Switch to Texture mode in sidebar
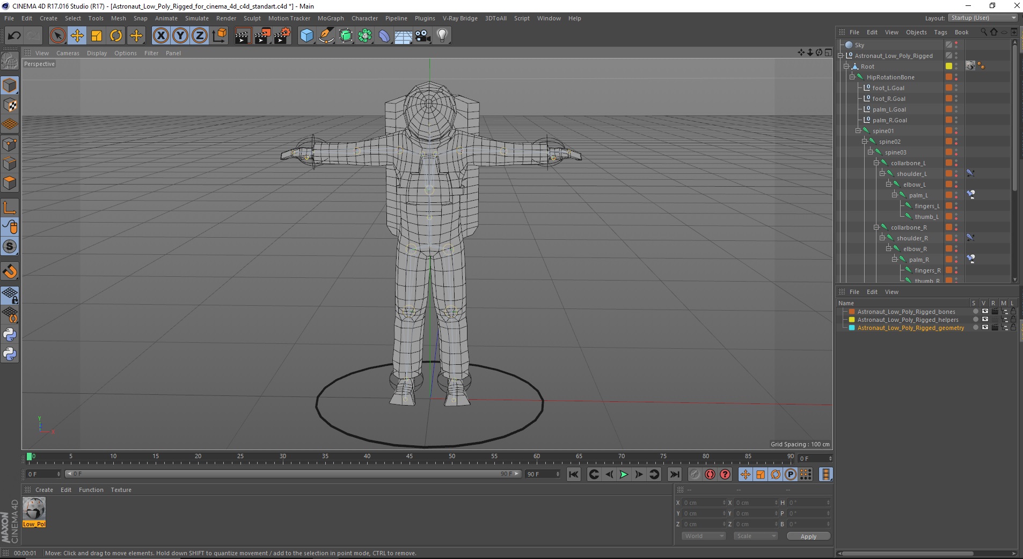The height and width of the screenshot is (559, 1023). point(10,105)
